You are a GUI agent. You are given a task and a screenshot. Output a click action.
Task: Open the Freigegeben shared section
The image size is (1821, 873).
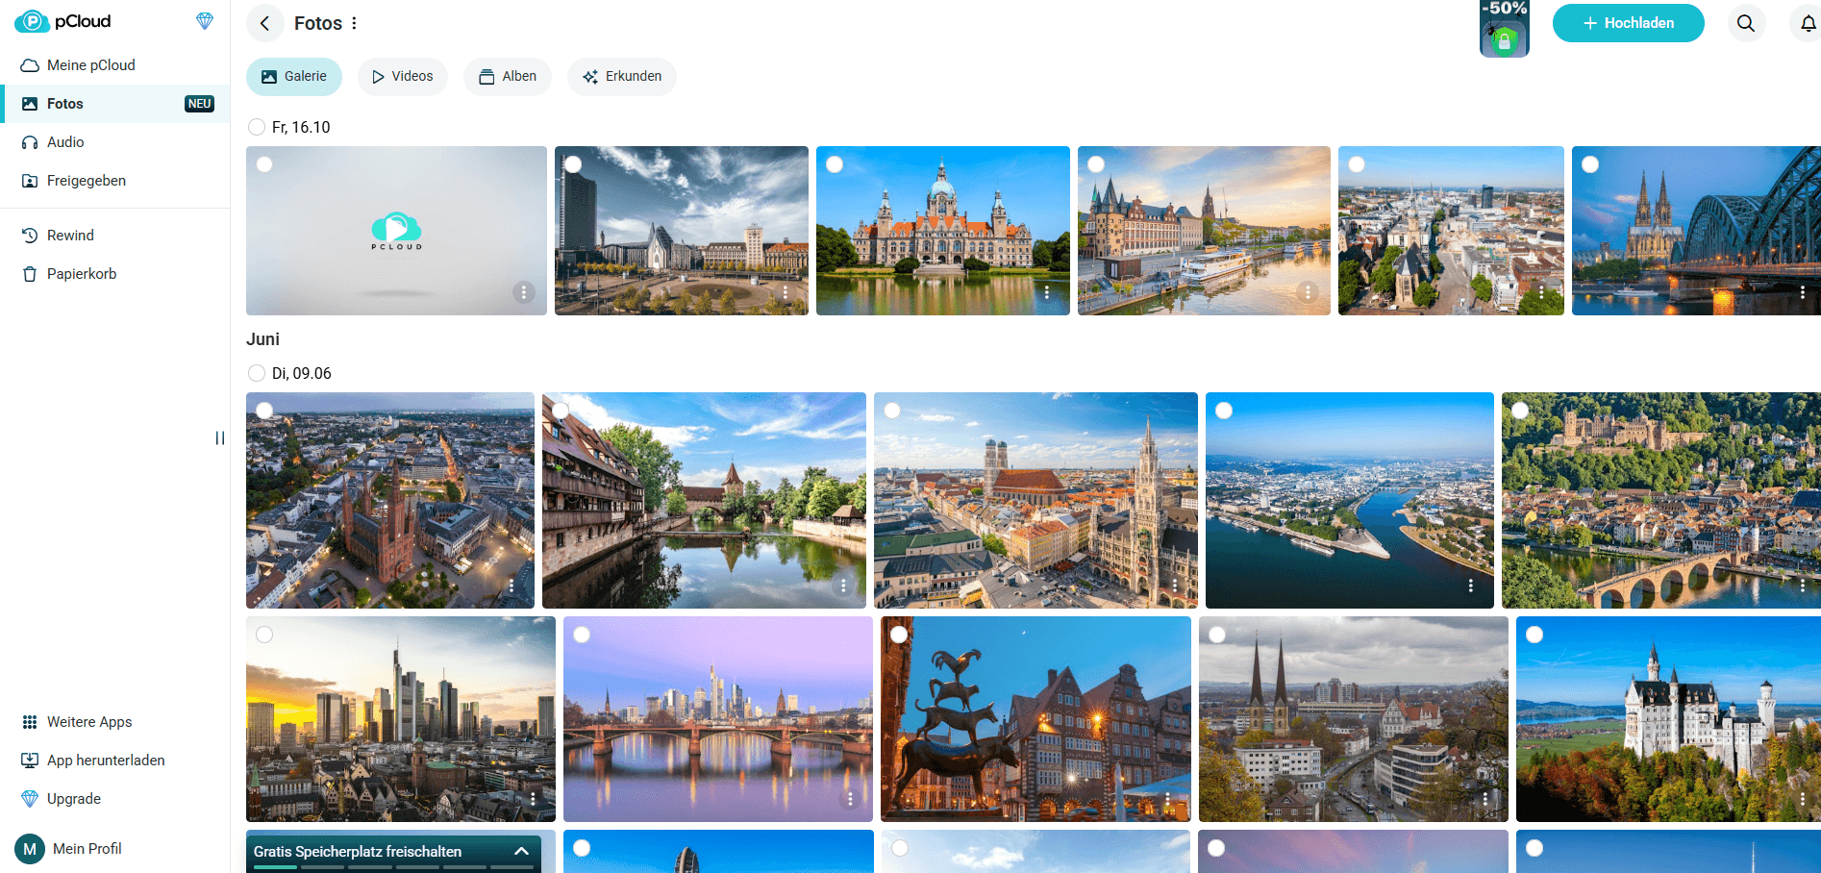point(115,181)
